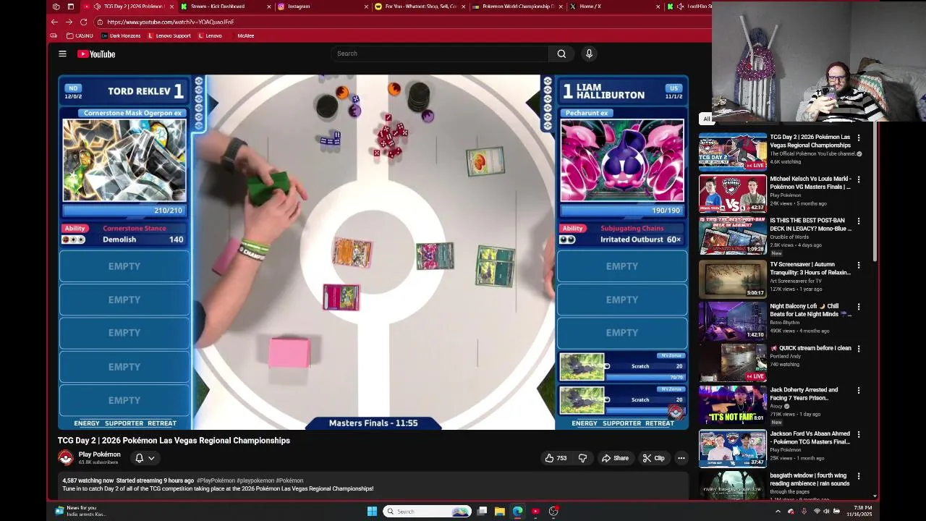Click the YouTube search magnifier button

pyautogui.click(x=561, y=54)
